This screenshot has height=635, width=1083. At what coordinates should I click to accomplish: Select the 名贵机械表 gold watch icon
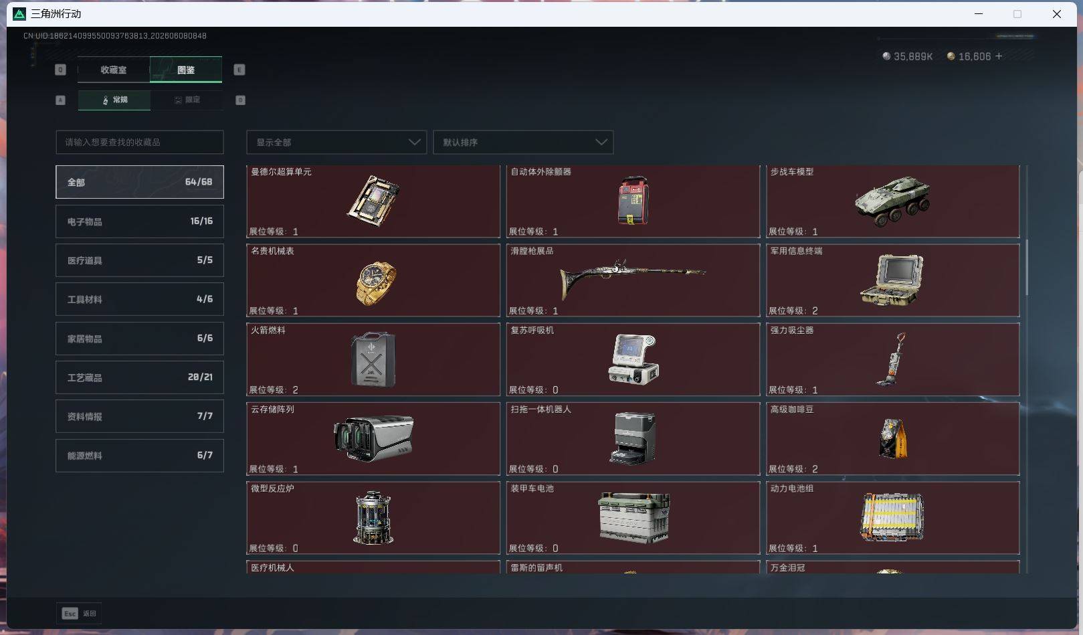tap(375, 283)
